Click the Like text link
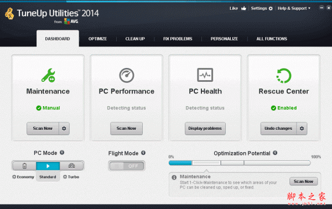 tap(234, 8)
